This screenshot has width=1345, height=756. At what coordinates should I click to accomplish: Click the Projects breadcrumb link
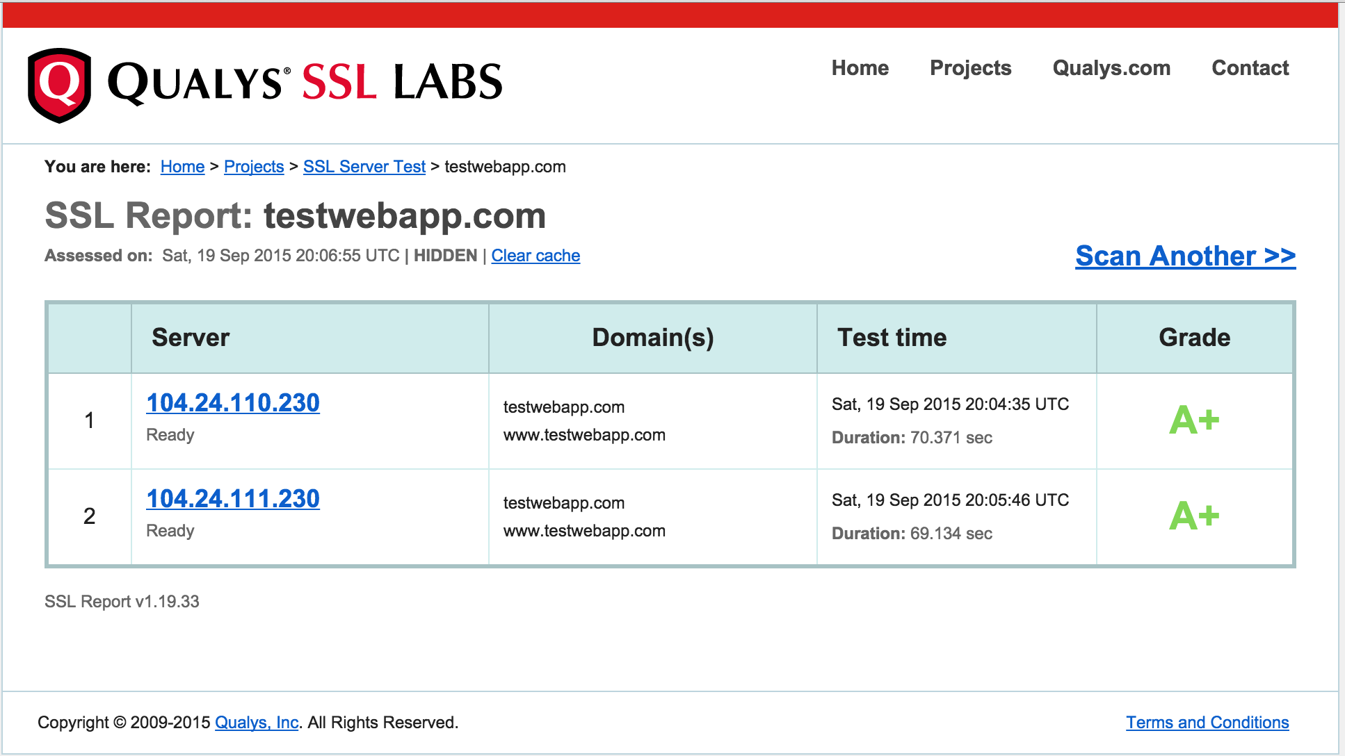point(254,167)
